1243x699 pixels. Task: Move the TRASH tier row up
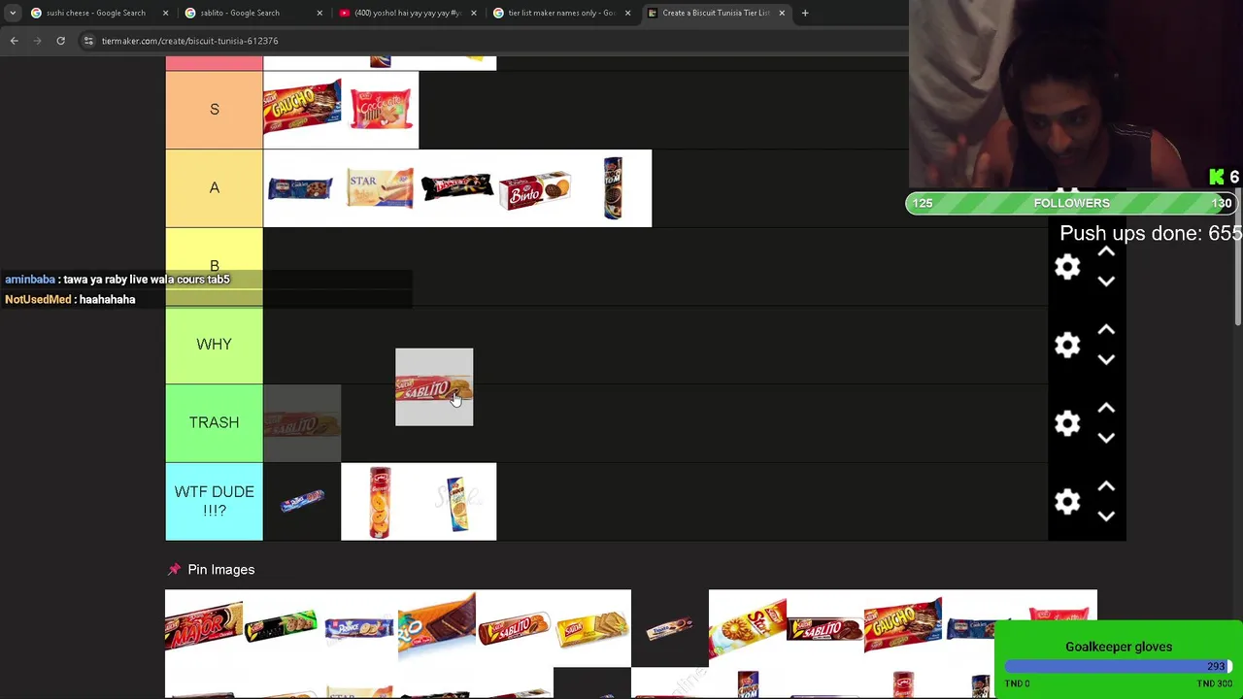1106,409
